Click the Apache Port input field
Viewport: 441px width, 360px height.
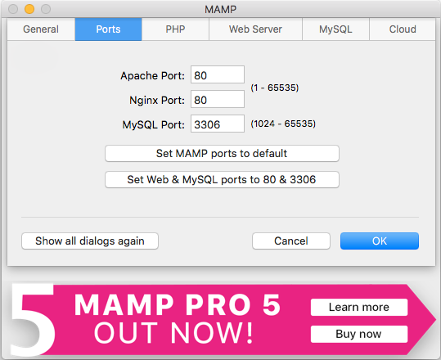(x=218, y=74)
